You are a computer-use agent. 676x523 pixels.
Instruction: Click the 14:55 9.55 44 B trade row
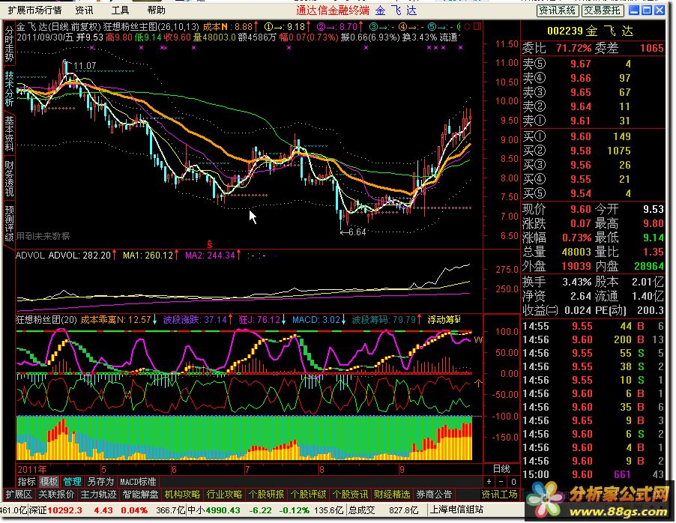pyautogui.click(x=594, y=327)
